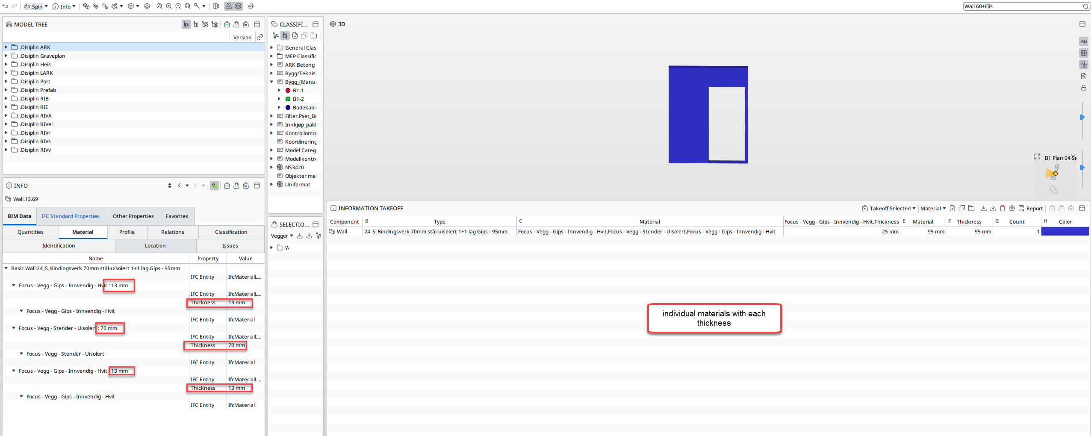The height and width of the screenshot is (436, 1091).
Task: Click the link icon beside Version column
Action: (260, 37)
